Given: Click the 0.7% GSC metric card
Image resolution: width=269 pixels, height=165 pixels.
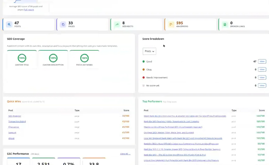Looking at the screenshot, I should click(69, 161).
